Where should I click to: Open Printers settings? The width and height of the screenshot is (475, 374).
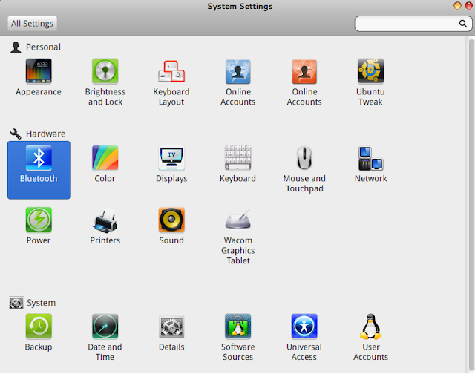coord(105,226)
